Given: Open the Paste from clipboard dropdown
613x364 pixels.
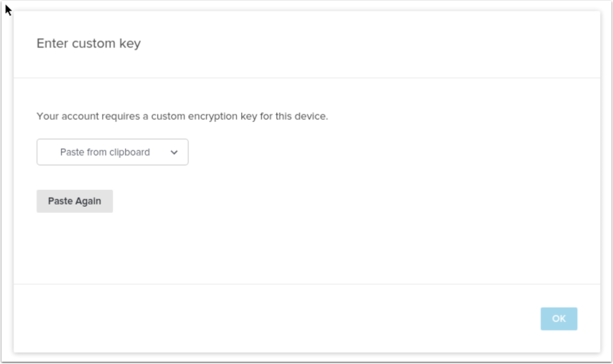Looking at the screenshot, I should pyautogui.click(x=112, y=152).
